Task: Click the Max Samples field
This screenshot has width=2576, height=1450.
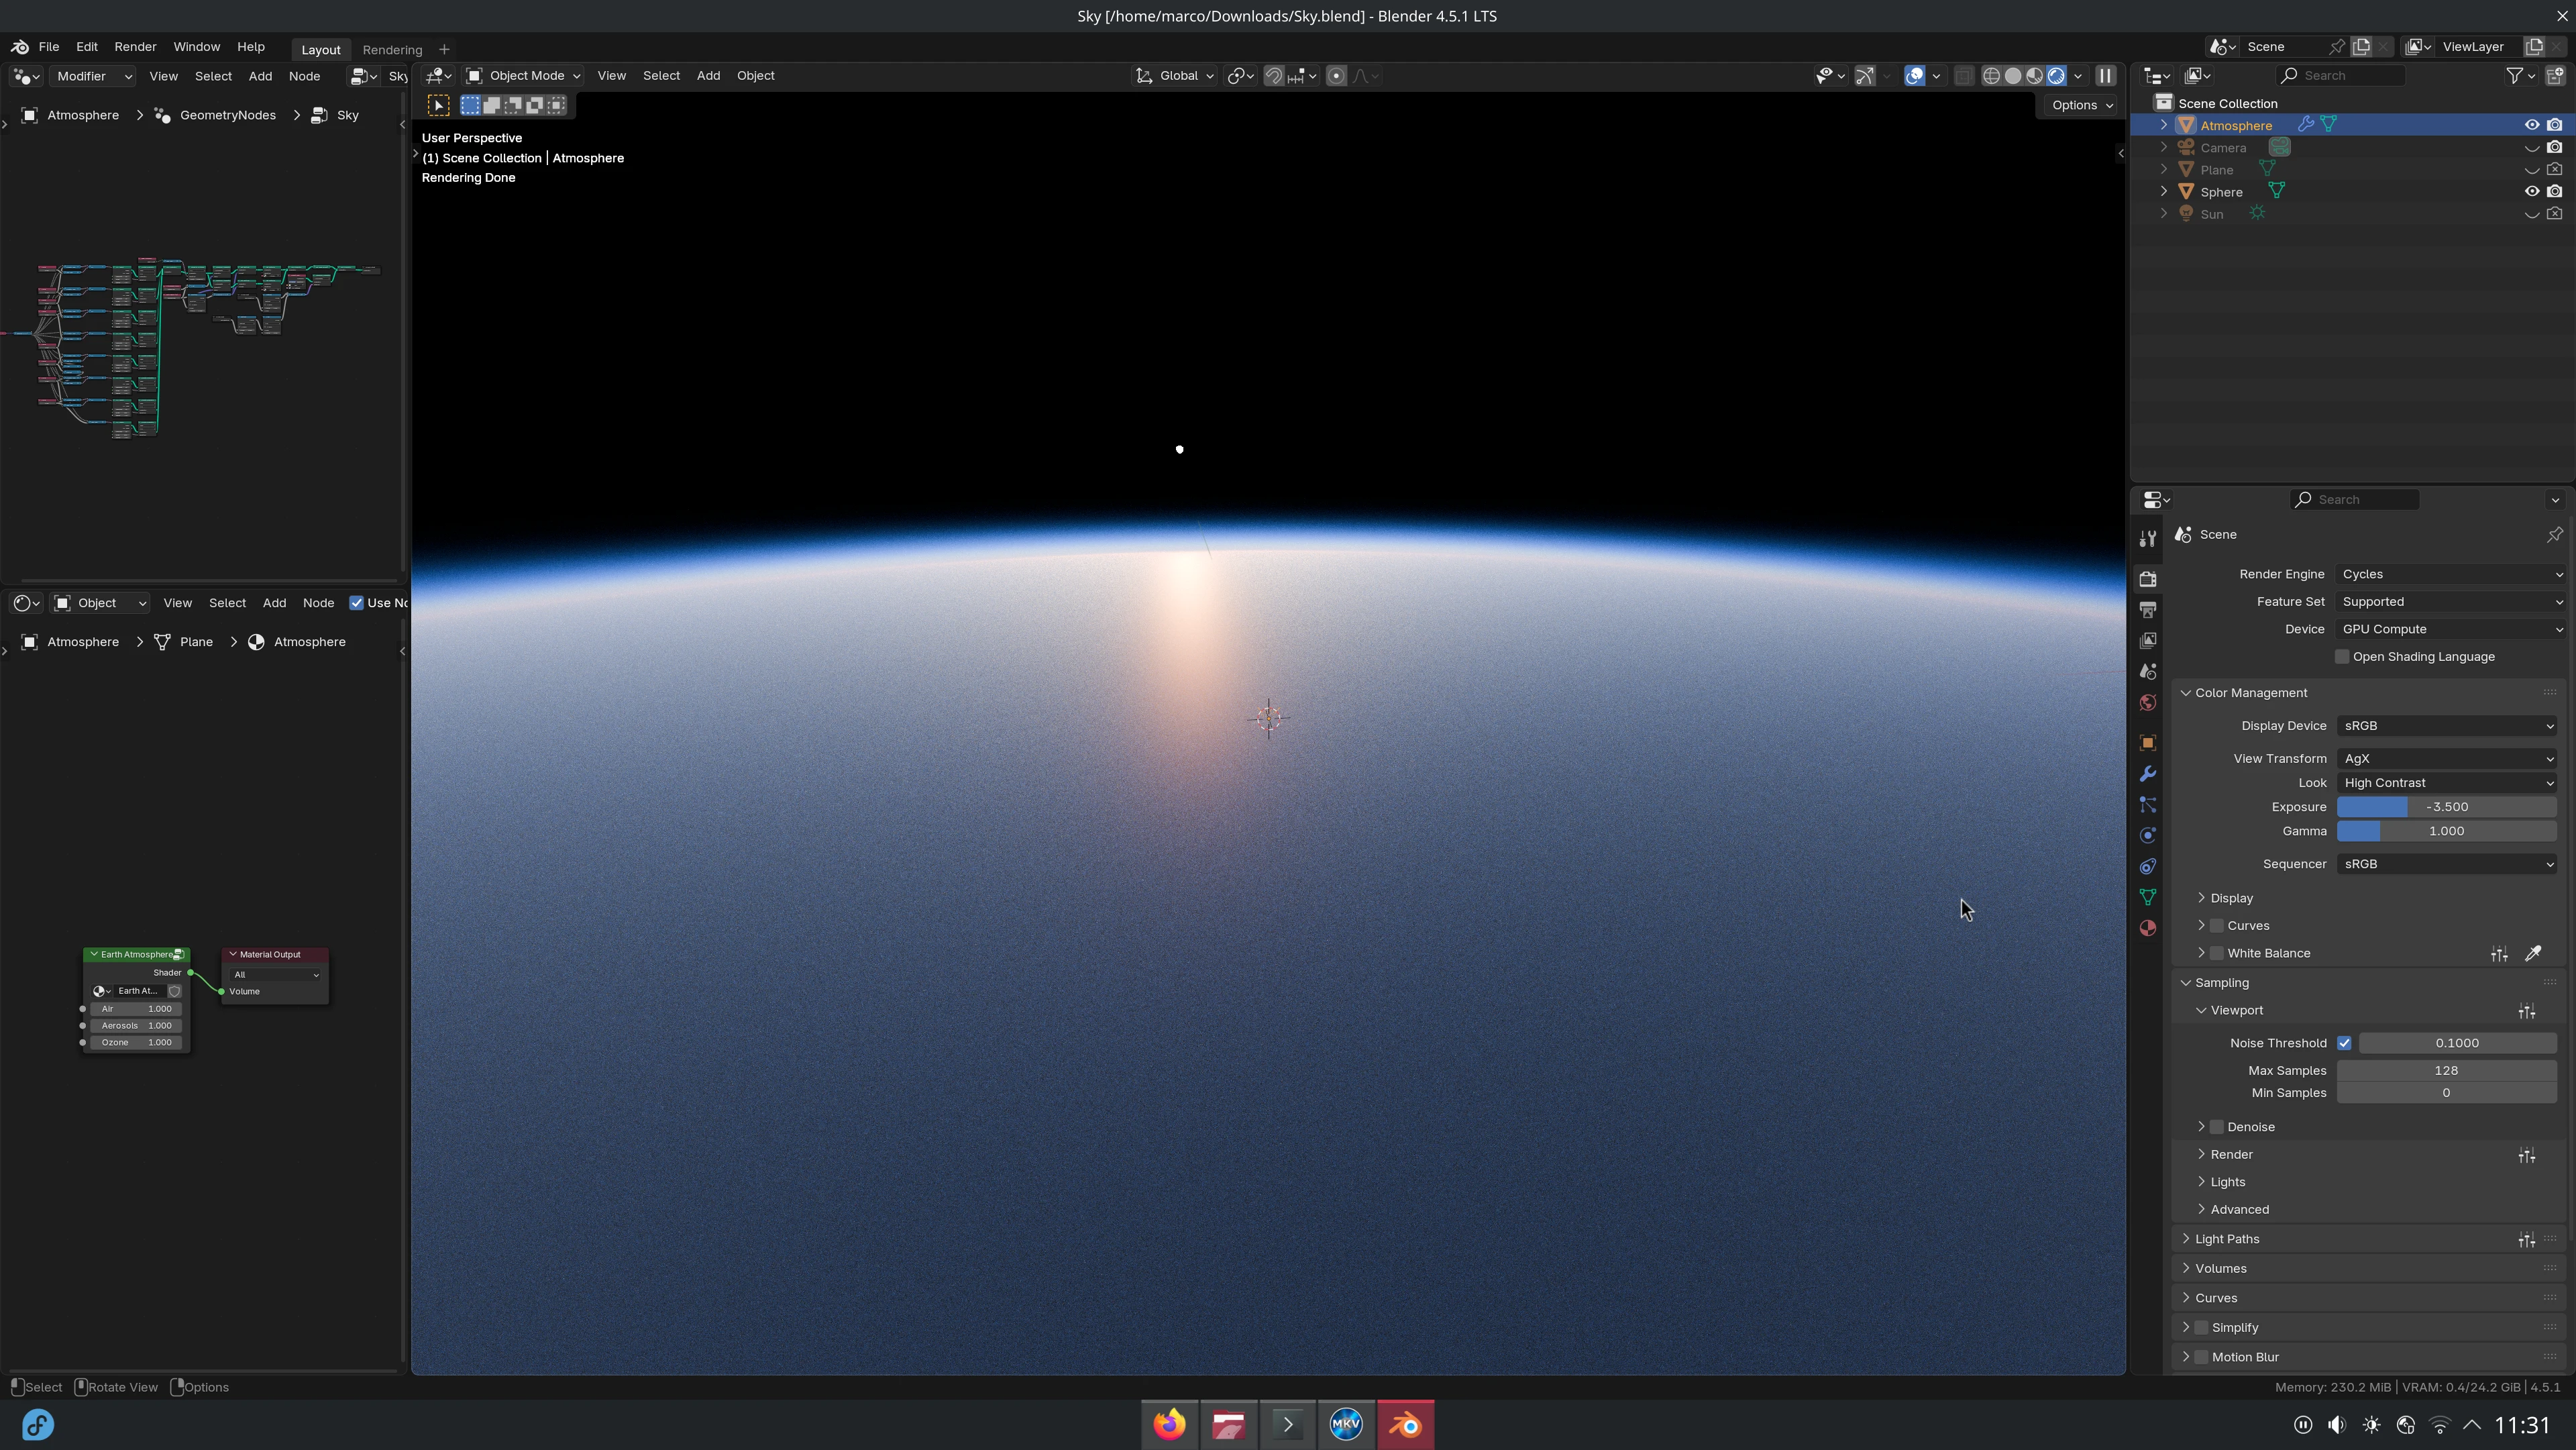Action: [2447, 1071]
